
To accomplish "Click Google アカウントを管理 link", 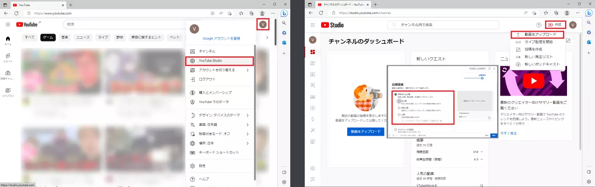I will click(x=221, y=38).
